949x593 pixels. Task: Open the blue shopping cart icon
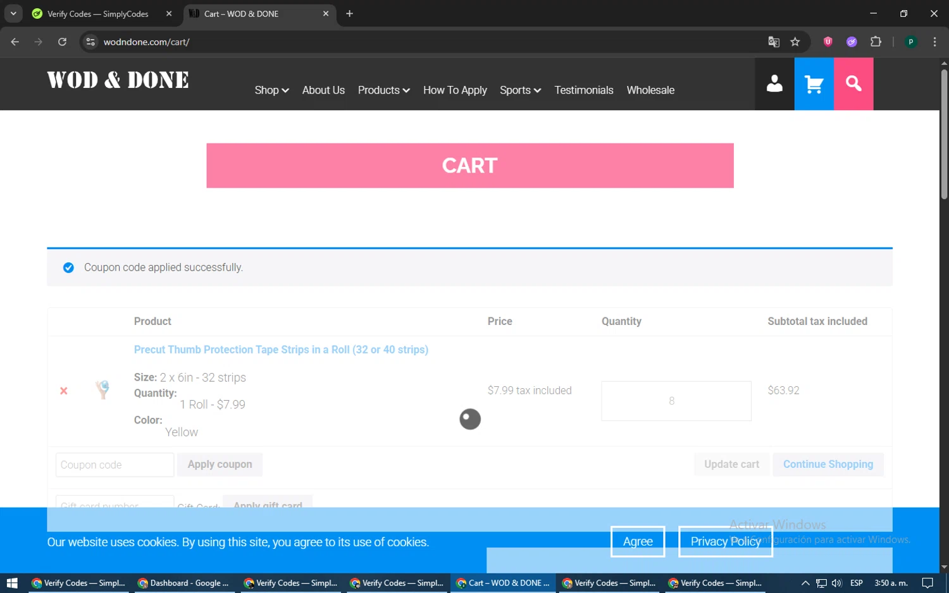(814, 83)
